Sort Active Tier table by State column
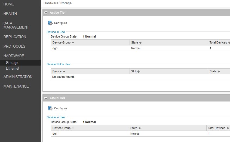 (x=140, y=43)
